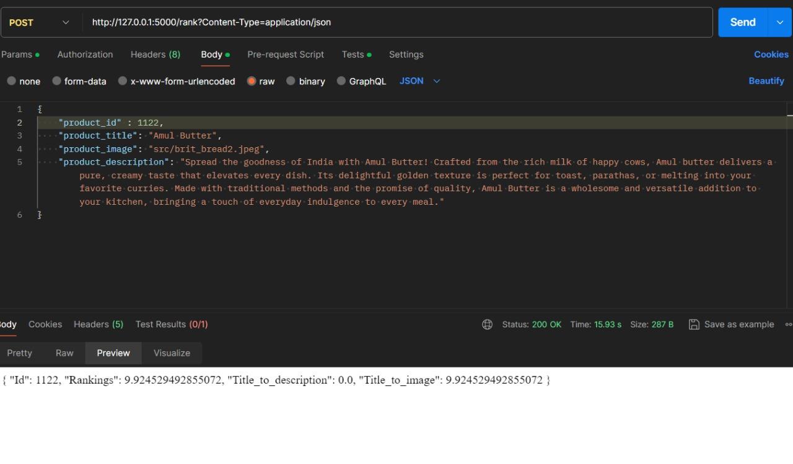Open the JSON format dropdown
The width and height of the screenshot is (793, 464).
(419, 81)
